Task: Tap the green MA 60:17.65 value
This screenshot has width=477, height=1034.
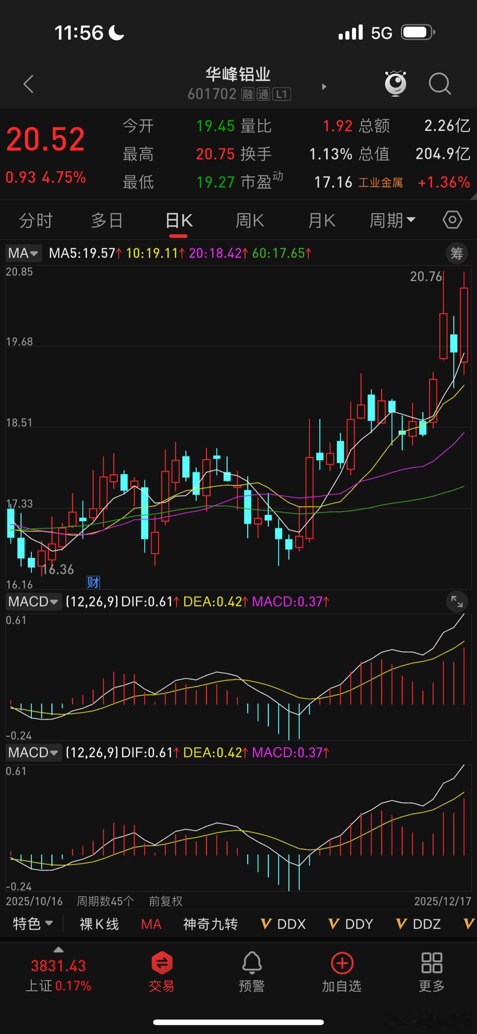Action: [282, 253]
